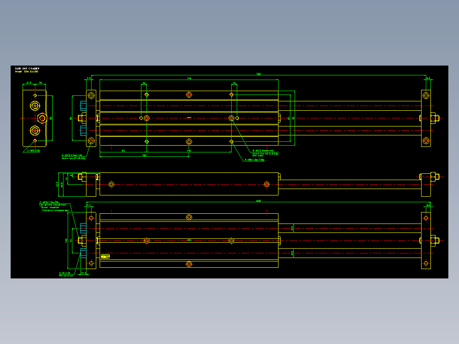Viewport: 459px width, 344px height.
Task: Pick the 100 vertical dimension in bottom view
Action: [66, 241]
